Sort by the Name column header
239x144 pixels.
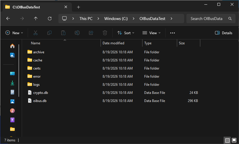tap(36, 43)
